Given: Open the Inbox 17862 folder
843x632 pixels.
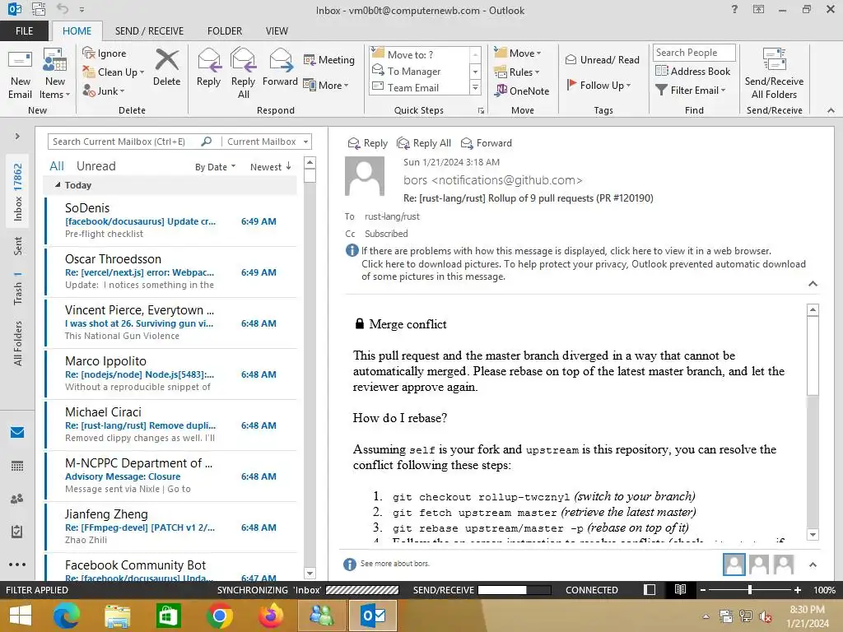Looking at the screenshot, I should tap(18, 192).
